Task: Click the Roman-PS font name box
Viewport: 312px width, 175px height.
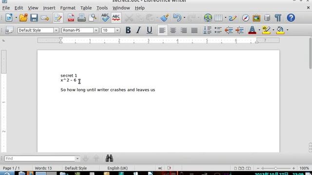Action: [x=78, y=30]
